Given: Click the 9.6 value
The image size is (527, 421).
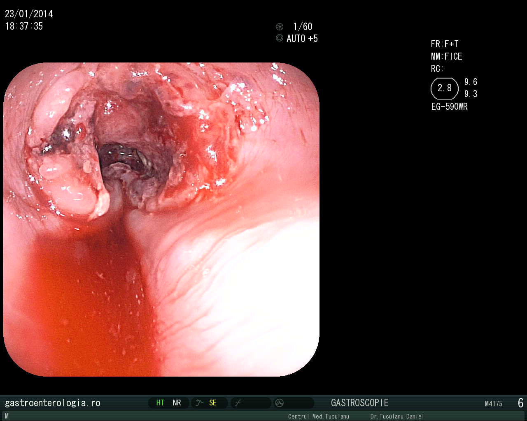Looking at the screenshot, I should (x=471, y=82).
